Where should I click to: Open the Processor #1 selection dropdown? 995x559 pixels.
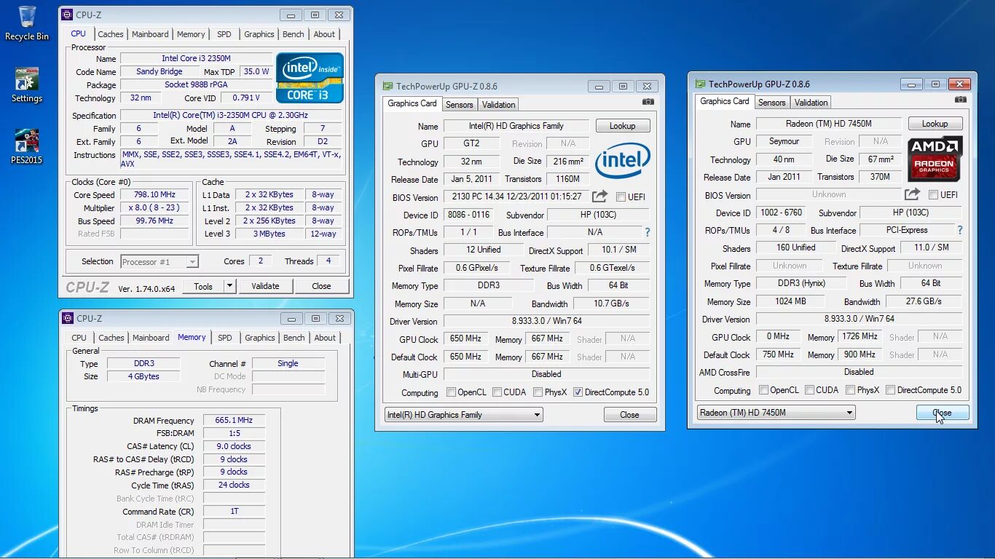click(x=160, y=261)
